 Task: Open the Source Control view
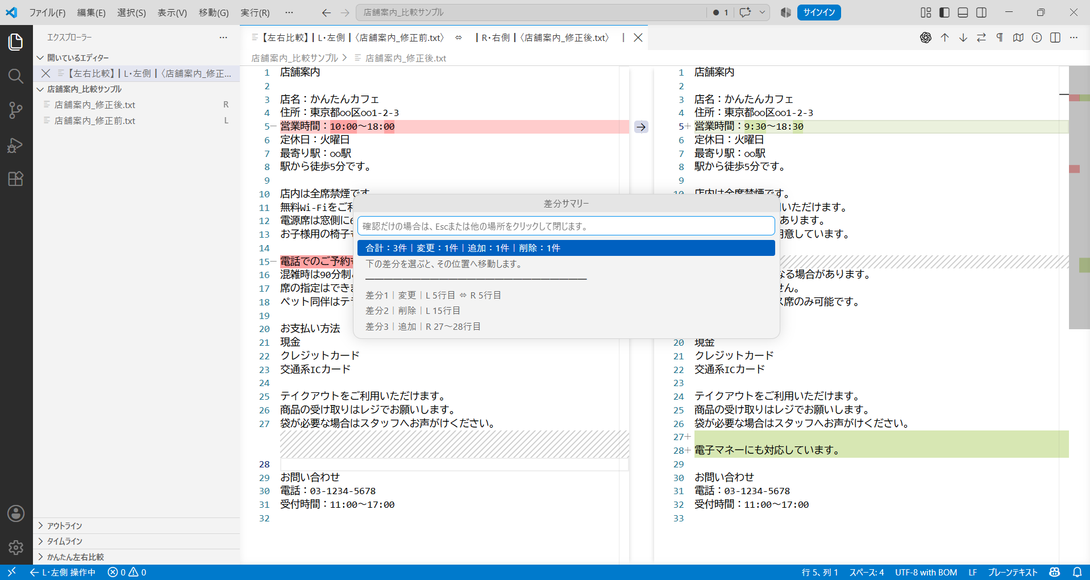pos(16,110)
